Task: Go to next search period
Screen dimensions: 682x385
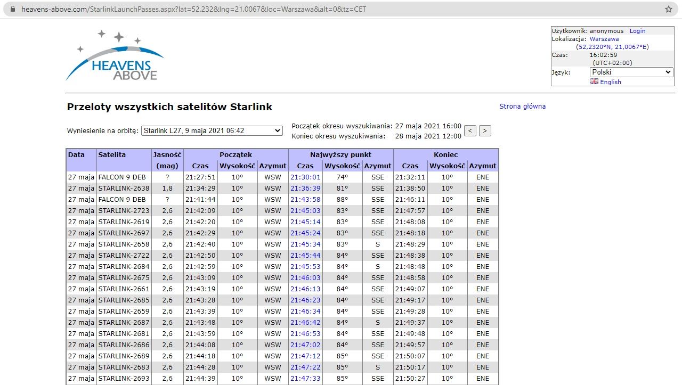Action: pos(485,130)
